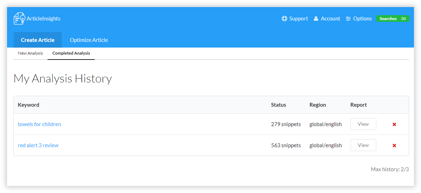Click the ArticleInsights brand name
Image resolution: width=421 pixels, height=193 pixels.
(x=43, y=19)
